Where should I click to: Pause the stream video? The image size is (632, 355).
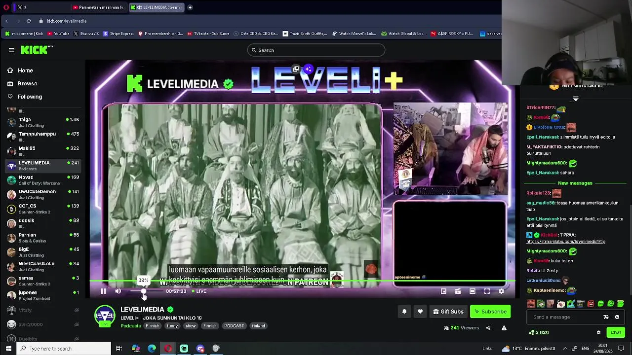click(x=104, y=291)
